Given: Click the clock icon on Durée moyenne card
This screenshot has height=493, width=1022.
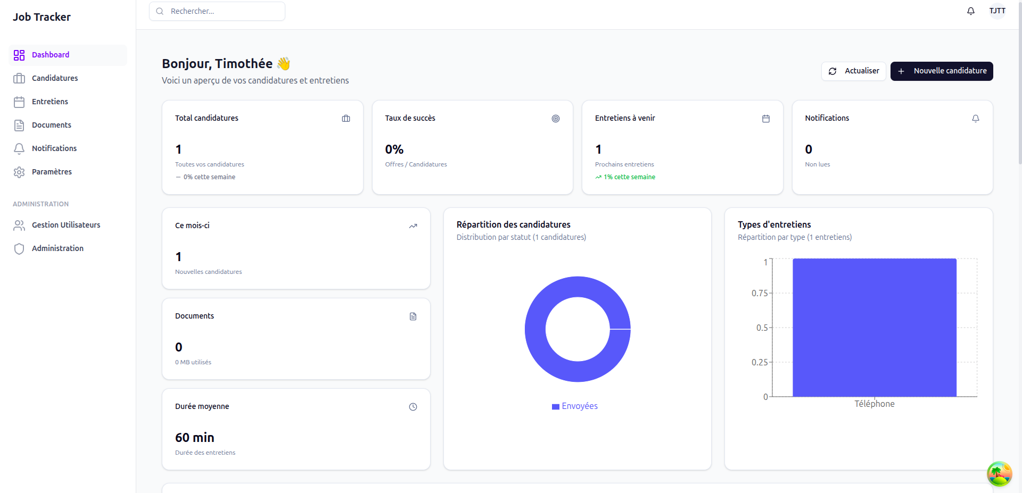Looking at the screenshot, I should click(x=413, y=407).
